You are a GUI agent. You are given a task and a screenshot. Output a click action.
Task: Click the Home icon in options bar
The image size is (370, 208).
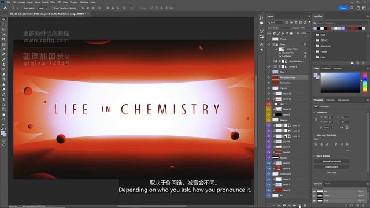click(x=5, y=8)
